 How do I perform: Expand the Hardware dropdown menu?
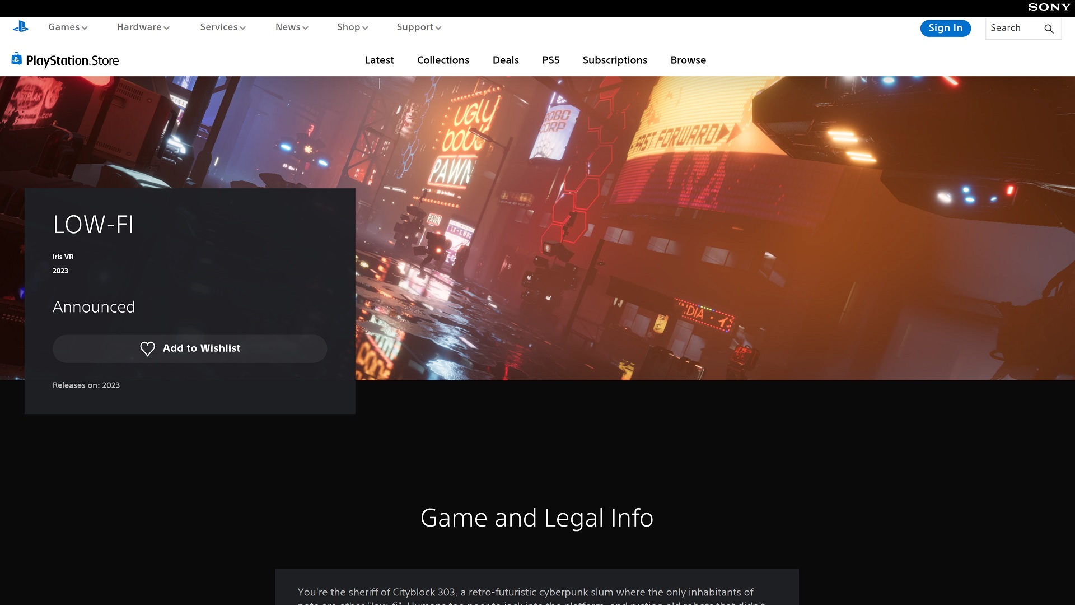click(143, 27)
